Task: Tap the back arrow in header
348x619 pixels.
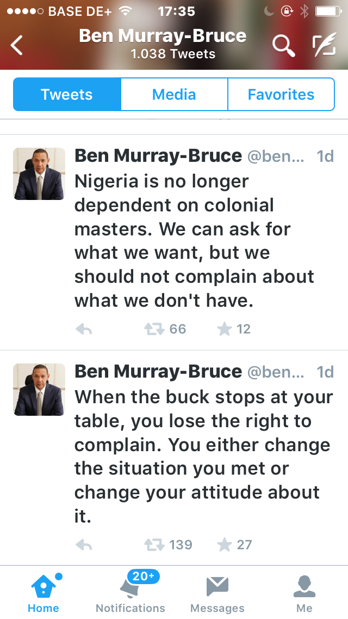Action: (x=17, y=45)
